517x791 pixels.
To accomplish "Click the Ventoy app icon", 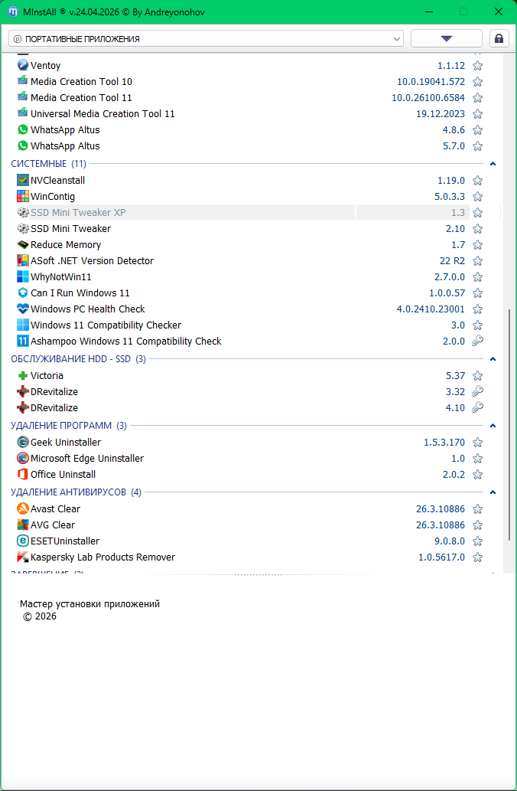I will pos(23,66).
